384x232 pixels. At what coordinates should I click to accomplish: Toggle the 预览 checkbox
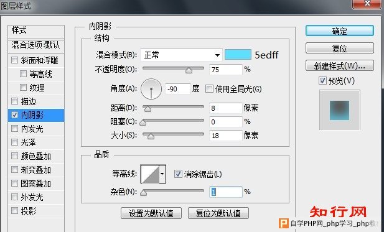322,80
